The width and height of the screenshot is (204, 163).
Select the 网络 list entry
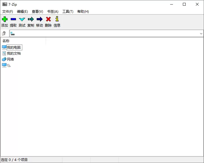10,59
